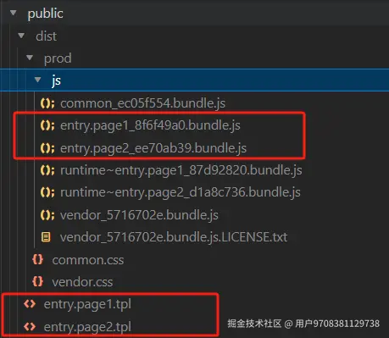Viewport: 389px width, 338px height.
Task: Collapse the js folder arrow
Action: click(38, 80)
